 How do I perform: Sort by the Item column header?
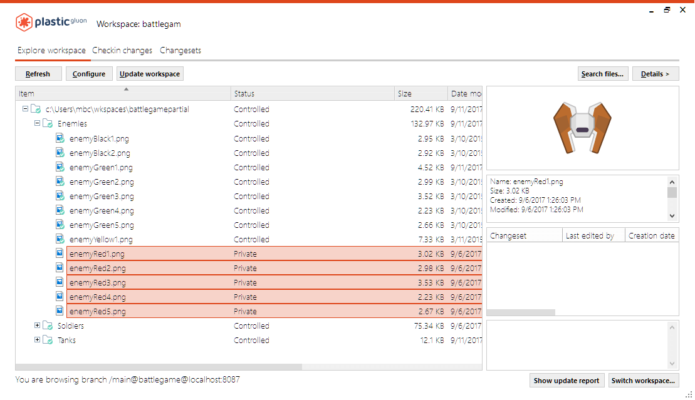[x=123, y=93]
